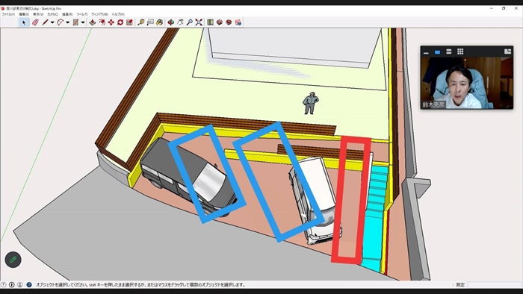The image size is (523, 294).
Task: Select the Move tool with red arrows
Action: click(111, 22)
